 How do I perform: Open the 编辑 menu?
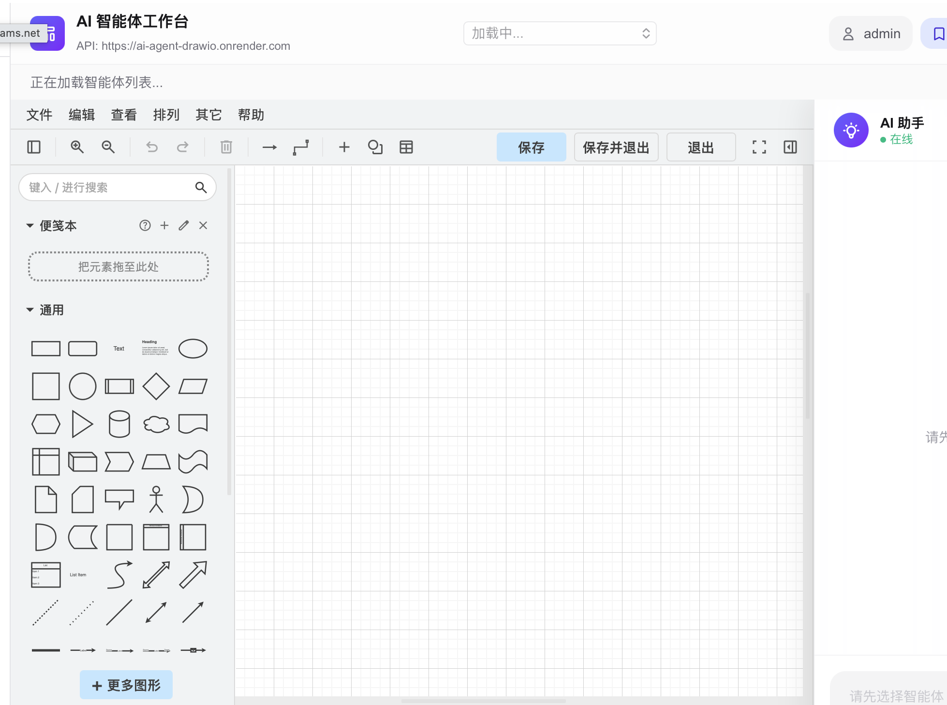coord(82,115)
